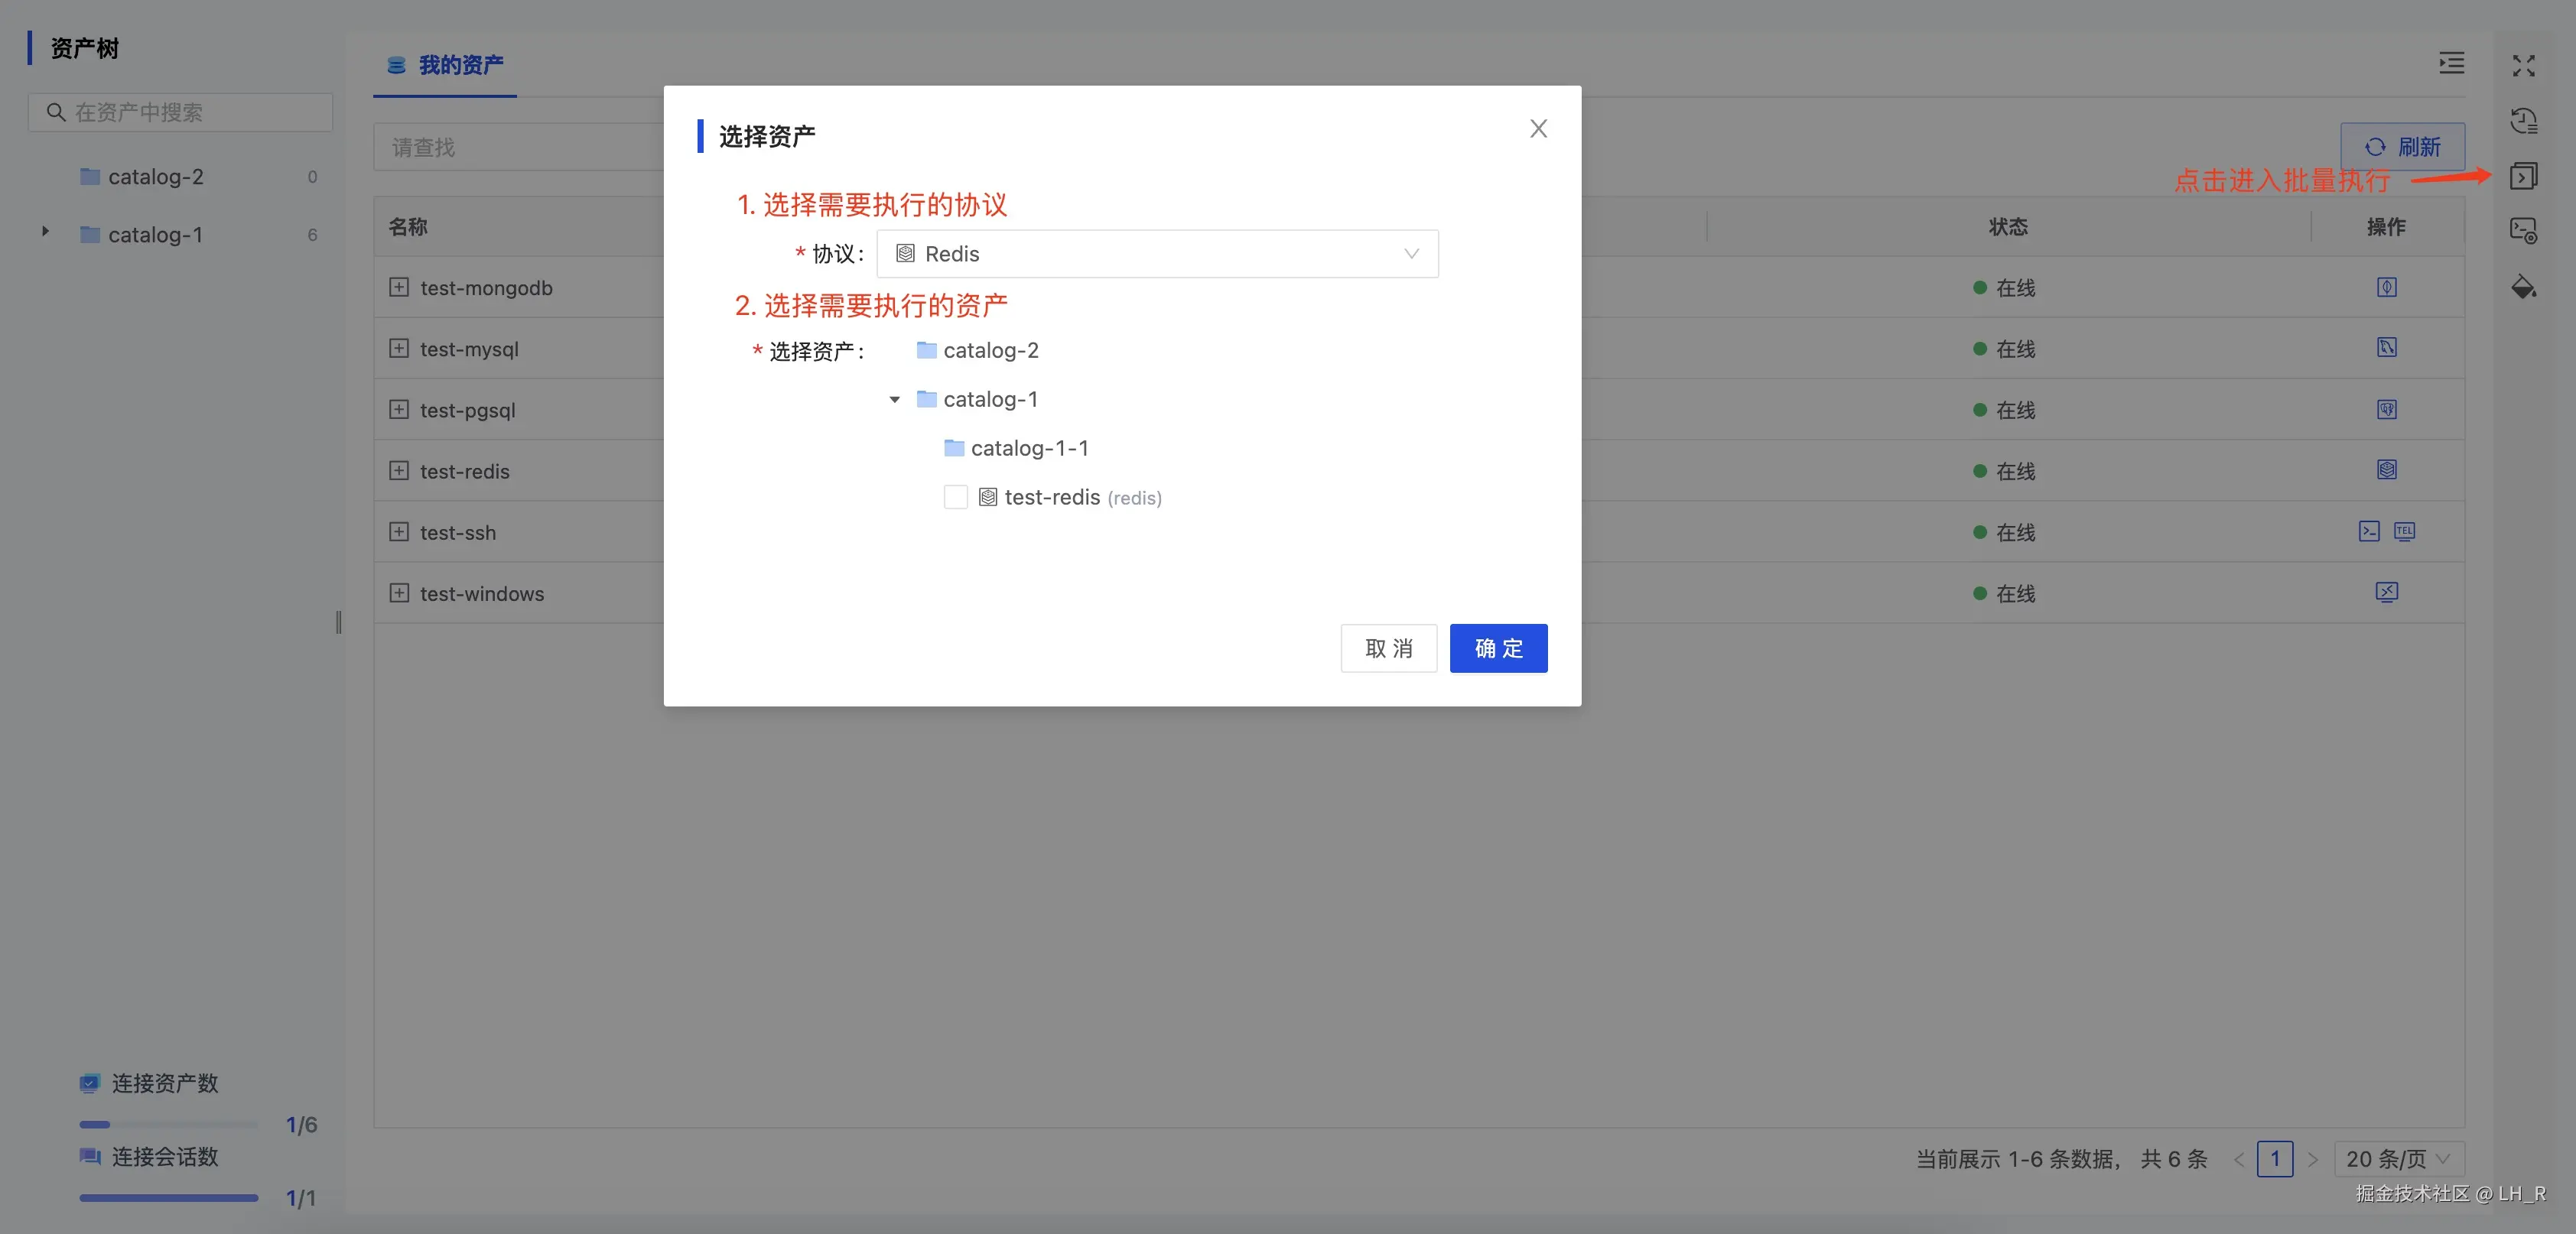Viewport: 2576px width, 1234px height.
Task: Select catalog-2 in left asset tree
Action: pyautogui.click(x=155, y=177)
